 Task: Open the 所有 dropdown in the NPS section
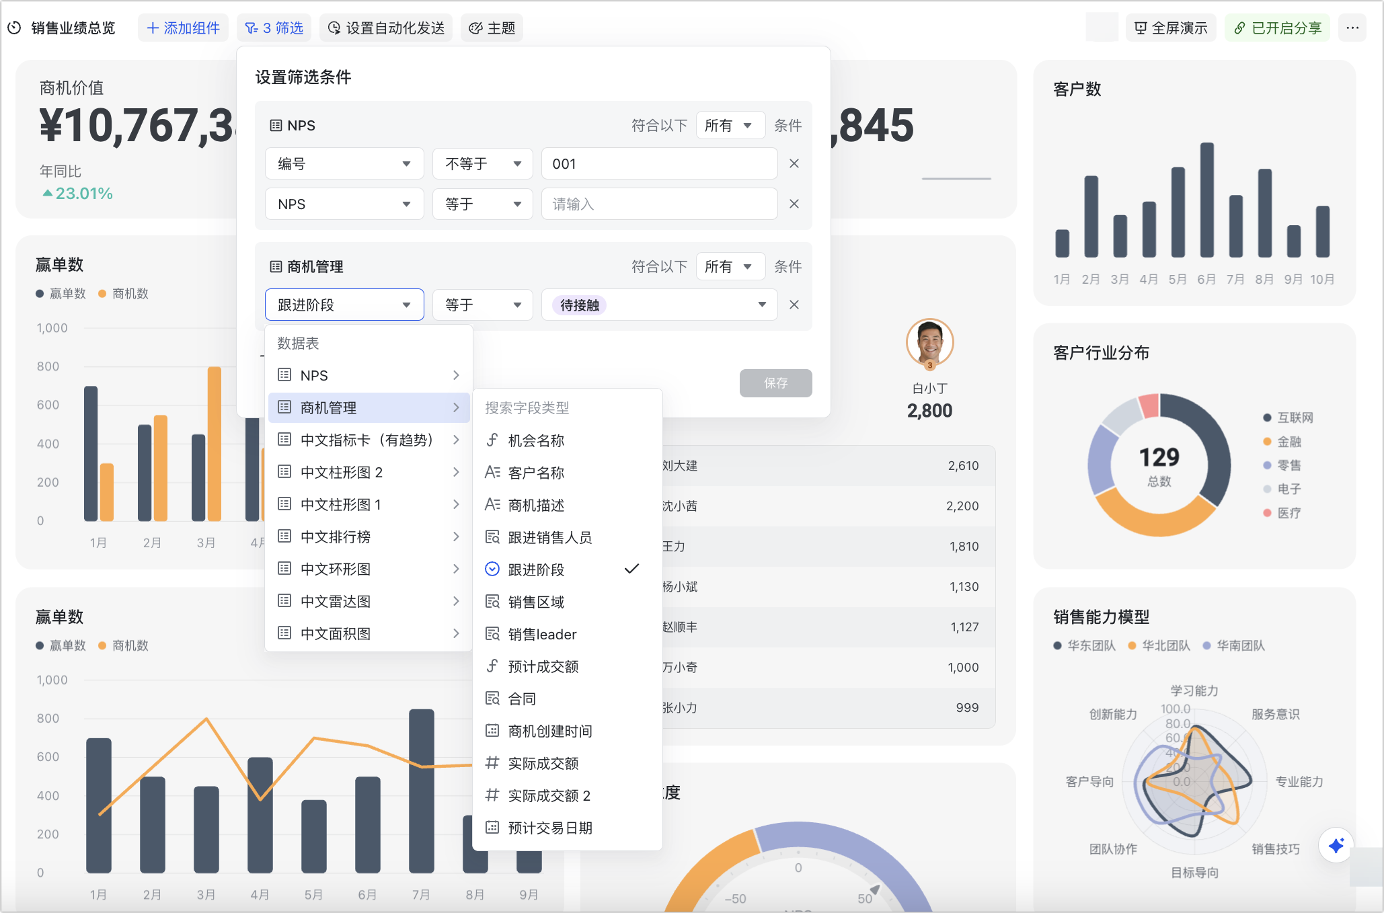point(730,126)
